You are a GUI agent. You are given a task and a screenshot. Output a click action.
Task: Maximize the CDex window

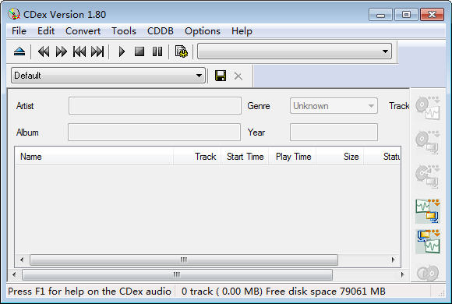tap(406, 15)
